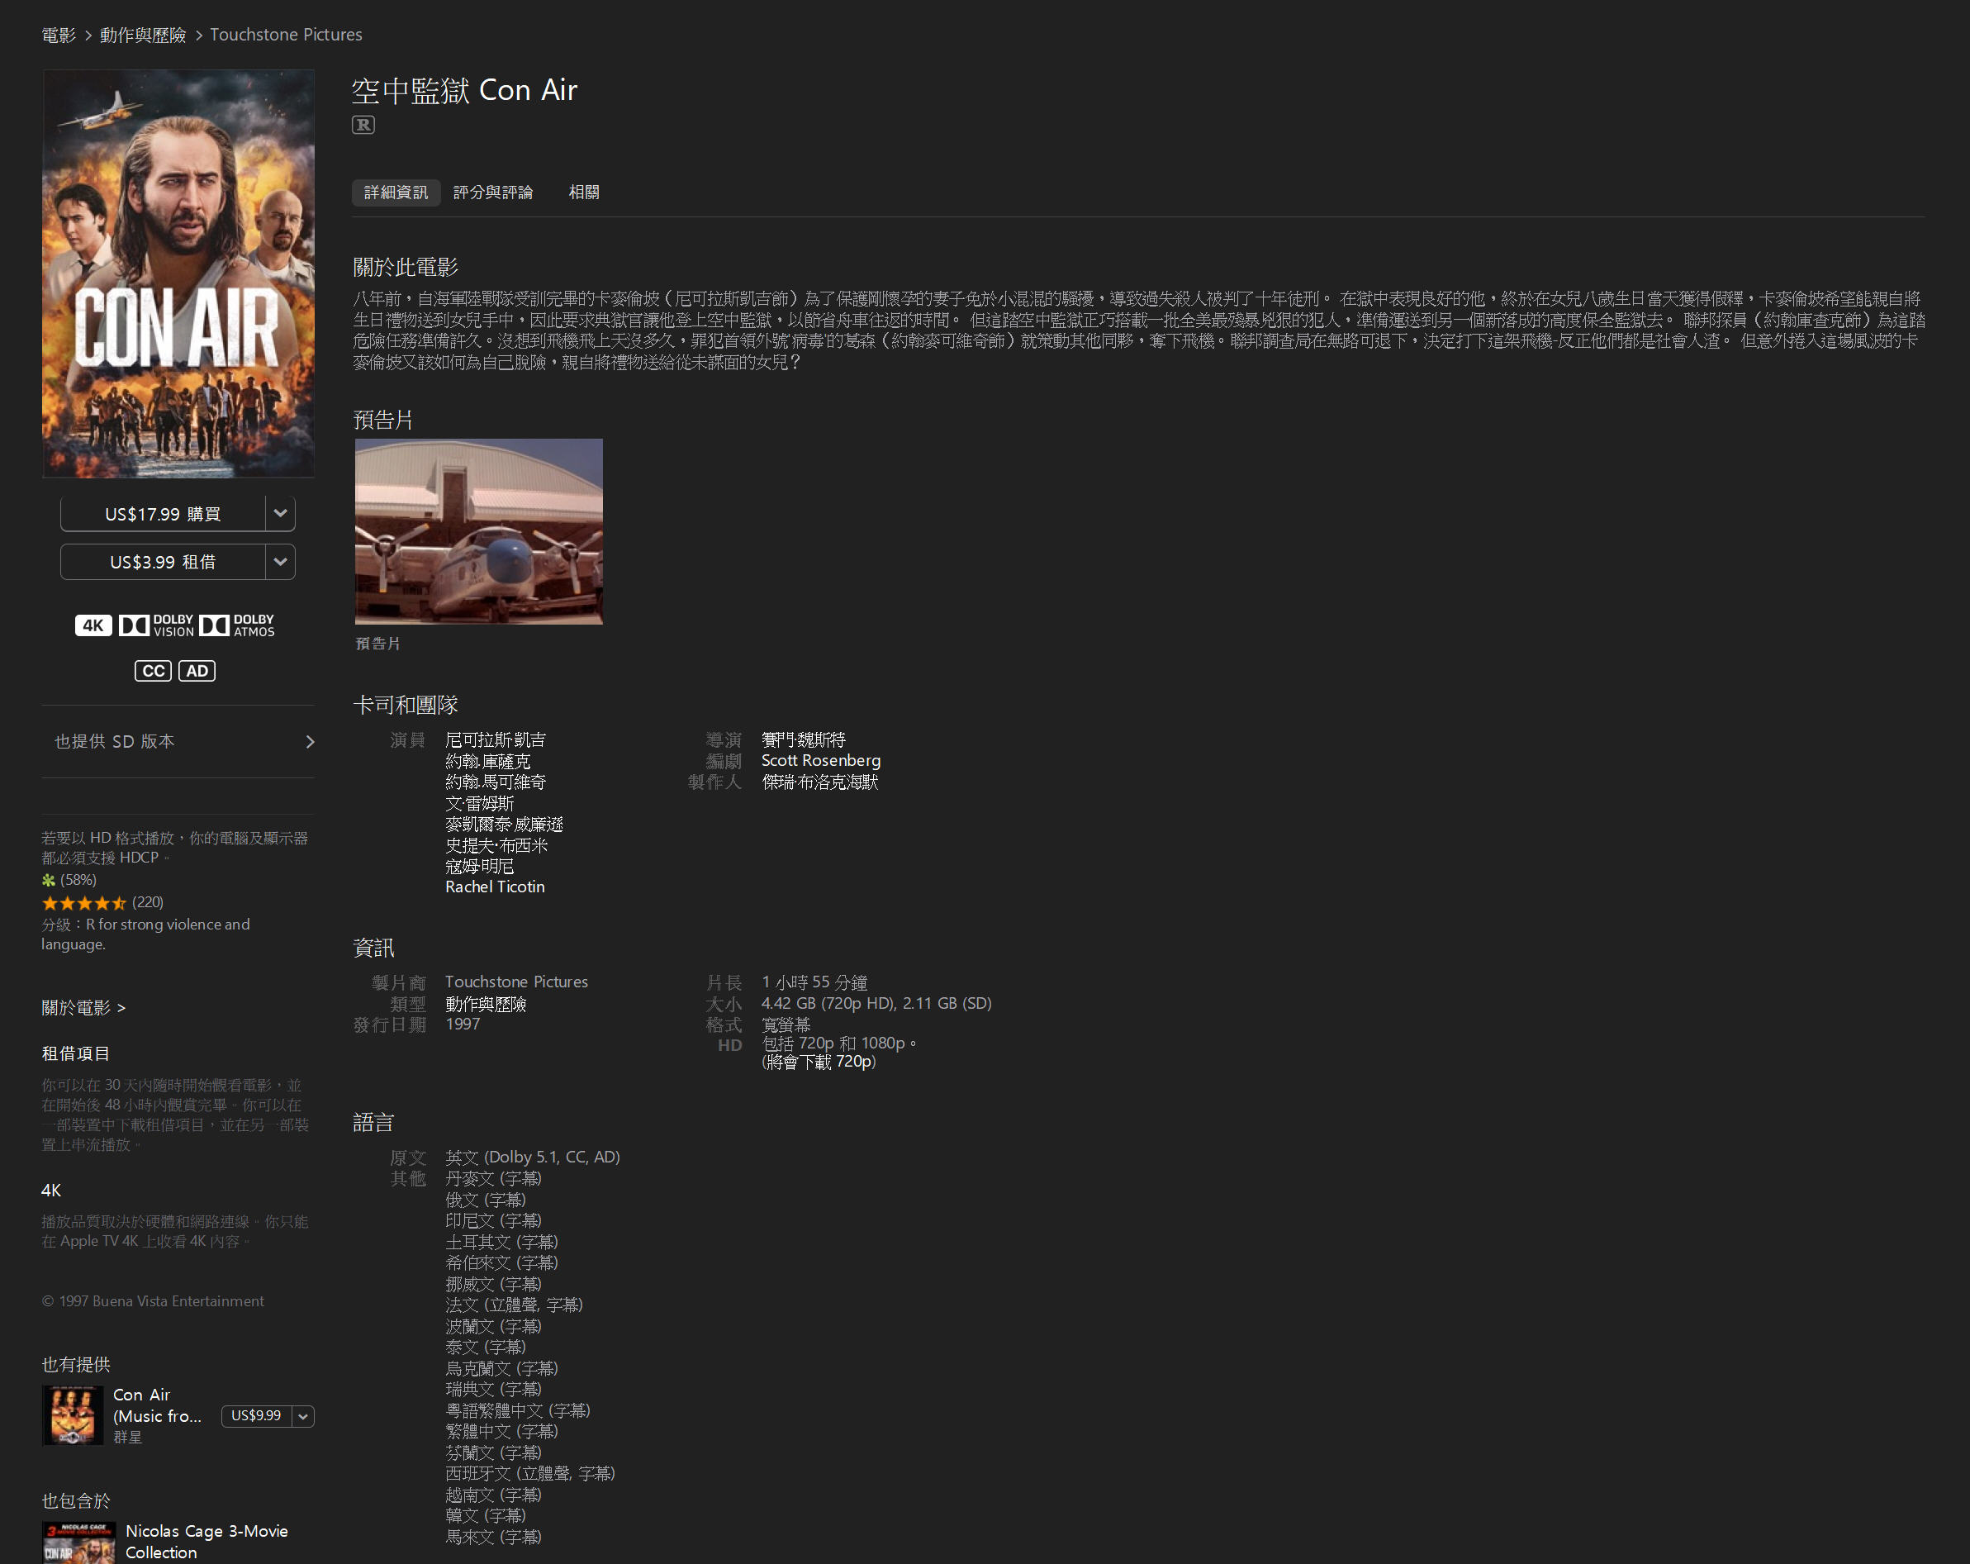Open director 賽門·魏斯特 page
This screenshot has width=1970, height=1564.
(x=803, y=740)
